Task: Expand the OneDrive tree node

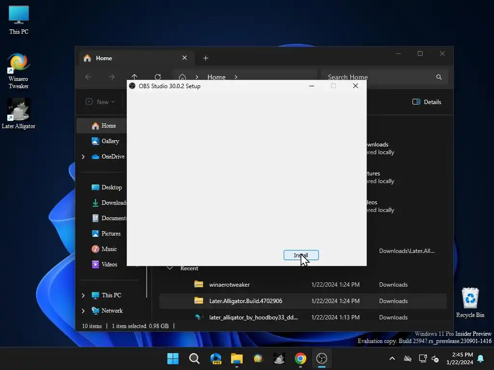Action: pos(83,157)
